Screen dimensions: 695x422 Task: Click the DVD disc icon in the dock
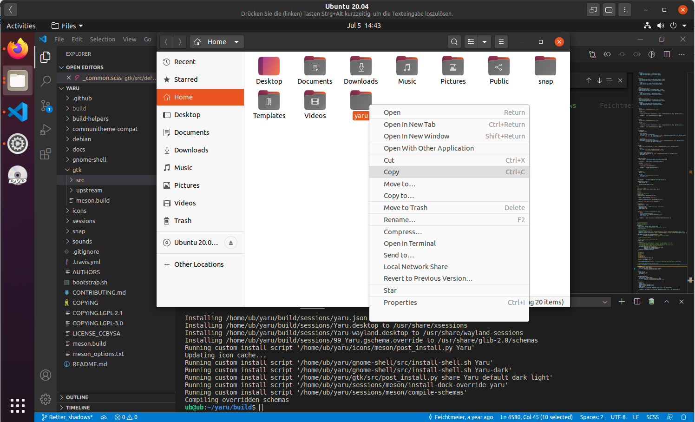click(18, 175)
